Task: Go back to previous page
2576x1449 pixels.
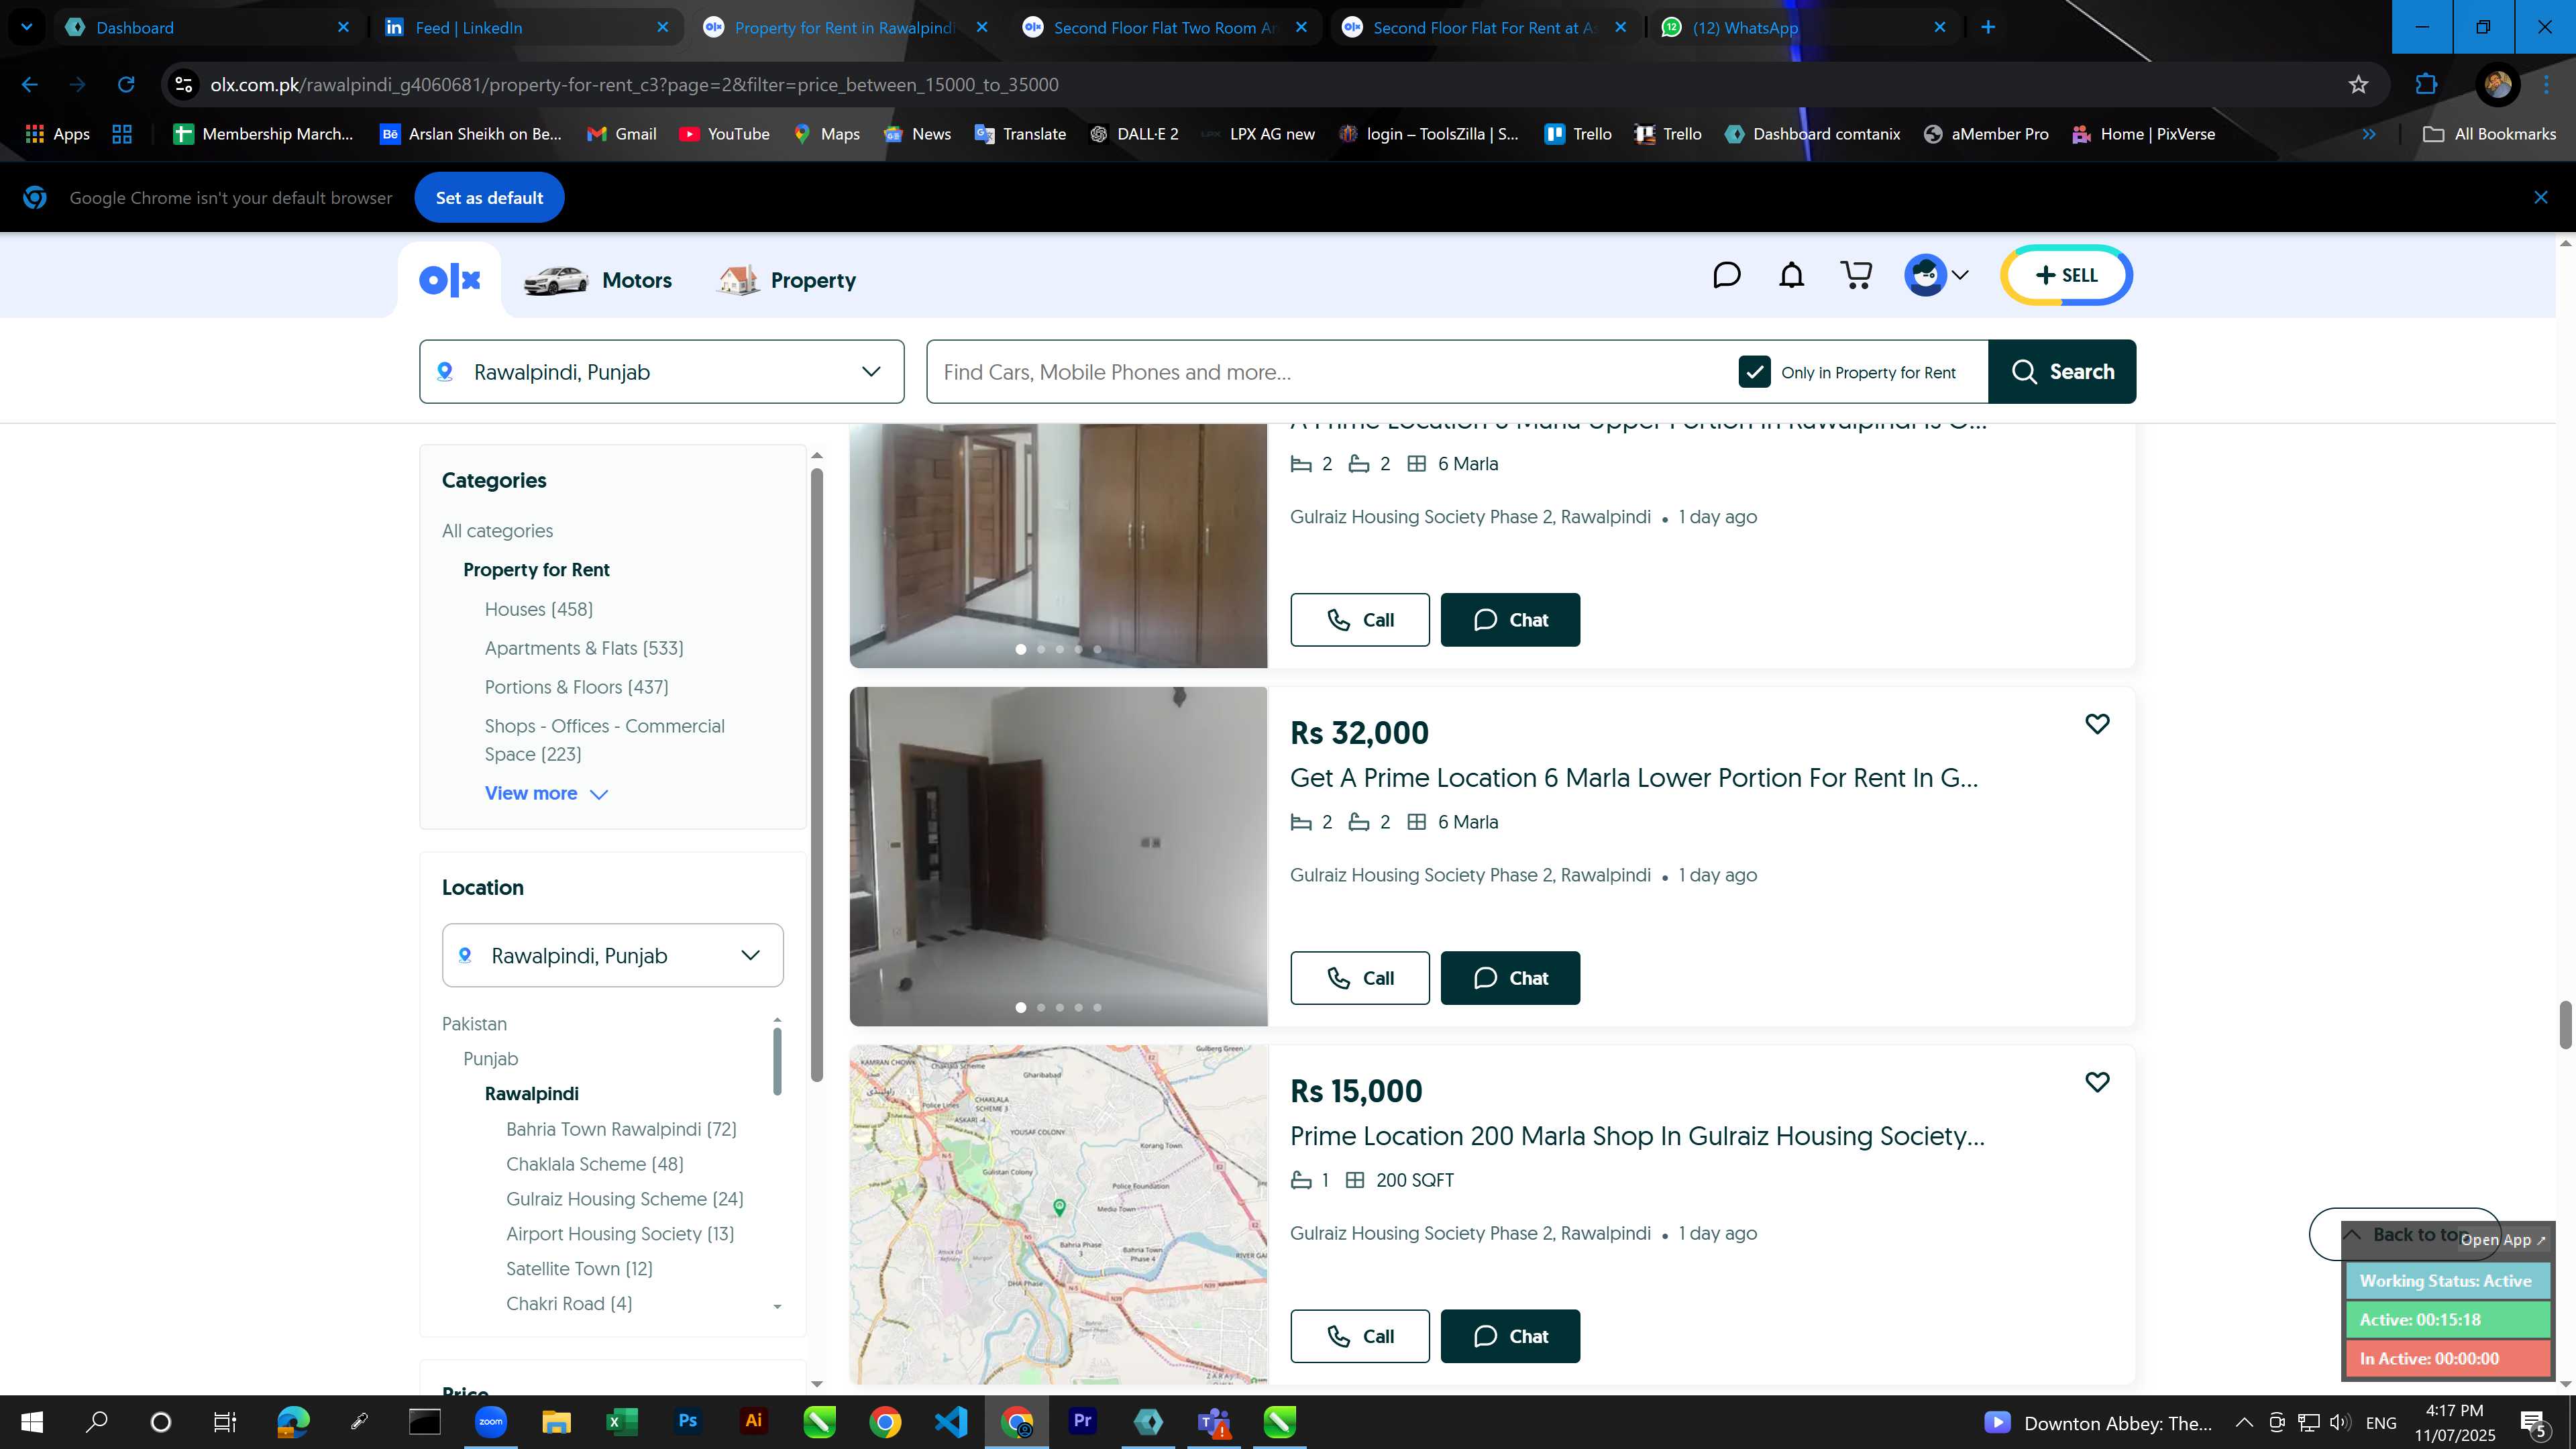Action: (x=30, y=85)
